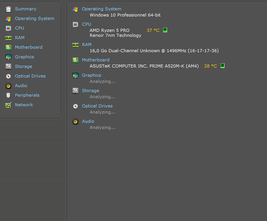The height and width of the screenshot is (221, 267).
Task: Click the green CPU temperature indicator
Action: pos(165,30)
